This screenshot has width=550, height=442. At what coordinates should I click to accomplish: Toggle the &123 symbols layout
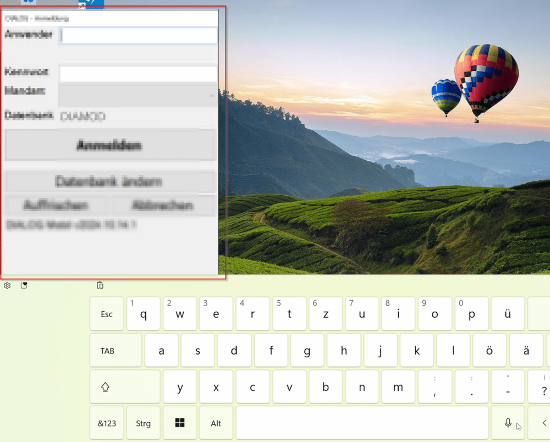pos(107,423)
